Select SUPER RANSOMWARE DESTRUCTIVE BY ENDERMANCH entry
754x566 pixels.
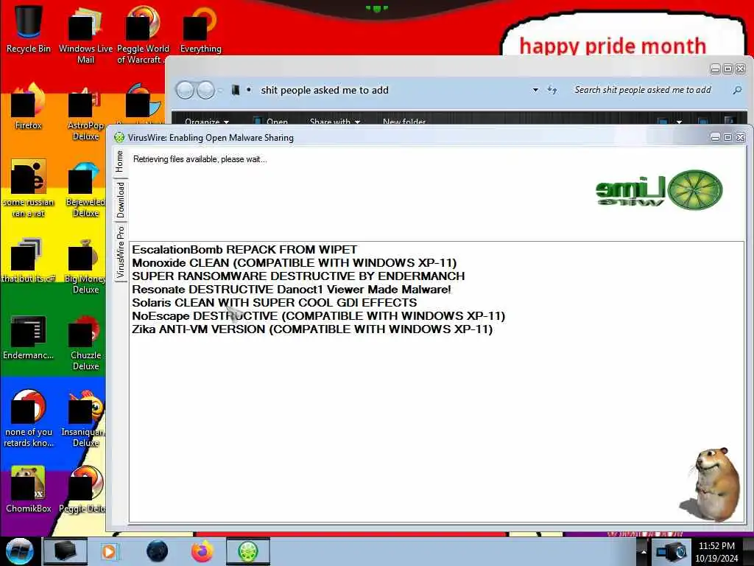tap(298, 276)
